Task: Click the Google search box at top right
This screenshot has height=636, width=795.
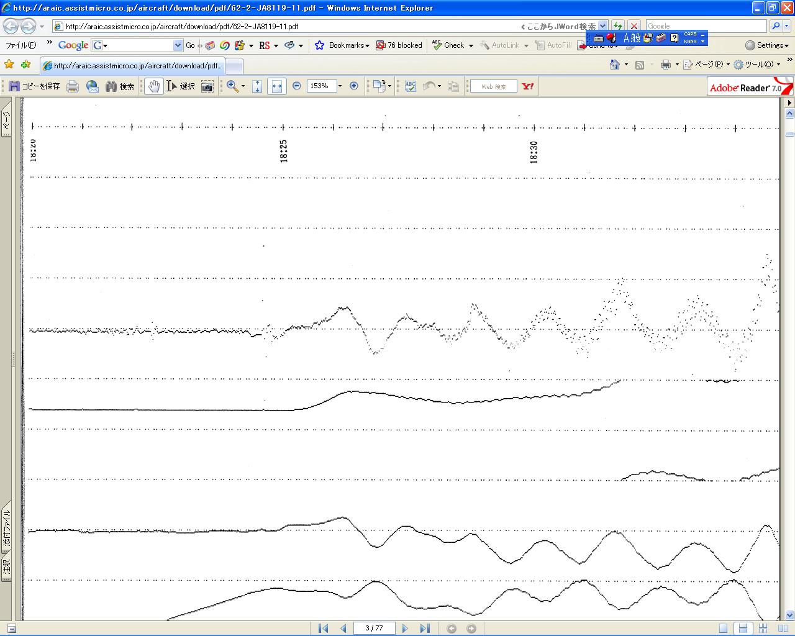Action: [x=706, y=26]
